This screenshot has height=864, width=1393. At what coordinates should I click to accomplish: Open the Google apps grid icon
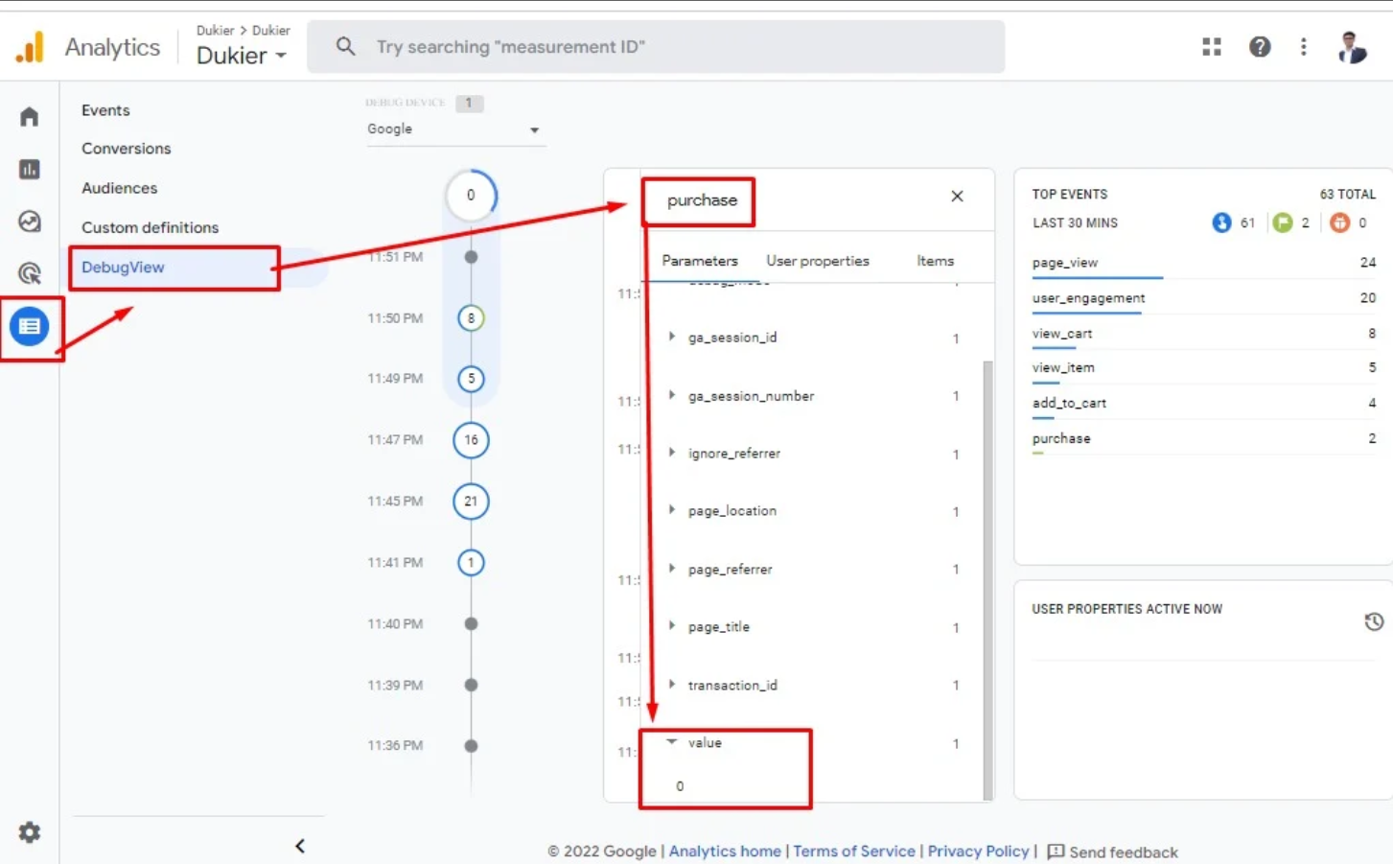1212,47
